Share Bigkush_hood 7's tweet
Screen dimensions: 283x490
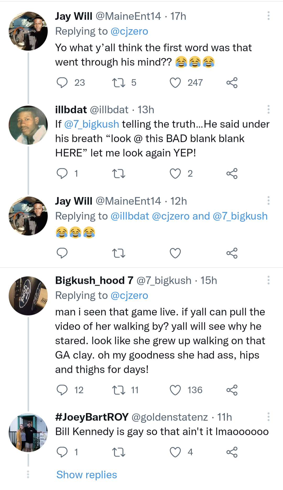tap(232, 390)
